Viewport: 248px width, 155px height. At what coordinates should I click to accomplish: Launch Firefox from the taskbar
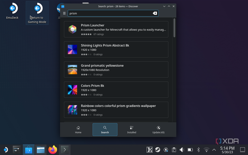[53, 150]
